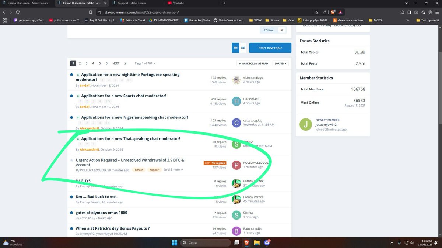Click author name SanjaT under Sports chat moderator topic
This screenshot has height=248, width=442.
pyautogui.click(x=85, y=107)
